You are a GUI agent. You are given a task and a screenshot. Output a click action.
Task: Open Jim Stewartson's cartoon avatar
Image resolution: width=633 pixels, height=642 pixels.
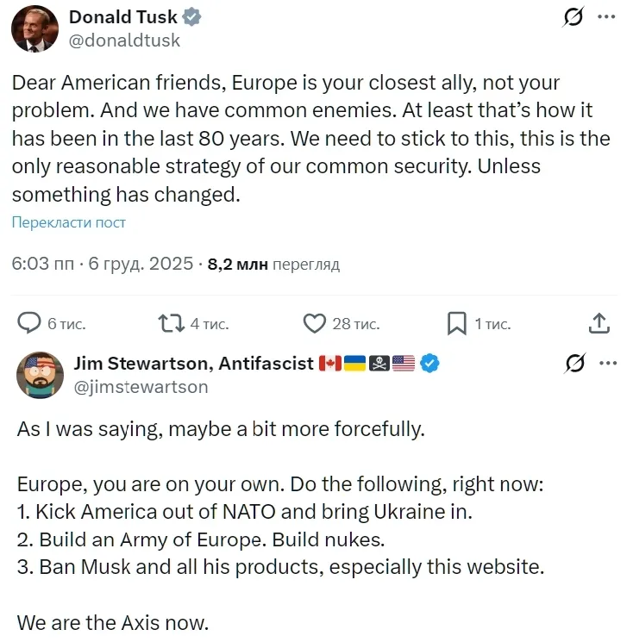pyautogui.click(x=40, y=375)
